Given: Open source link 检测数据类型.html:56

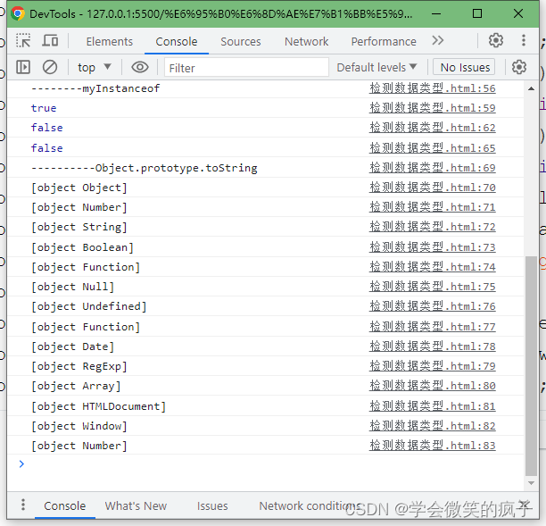Looking at the screenshot, I should (432, 88).
